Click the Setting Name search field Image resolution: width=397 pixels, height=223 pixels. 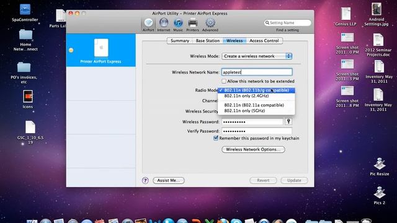pyautogui.click(x=287, y=23)
